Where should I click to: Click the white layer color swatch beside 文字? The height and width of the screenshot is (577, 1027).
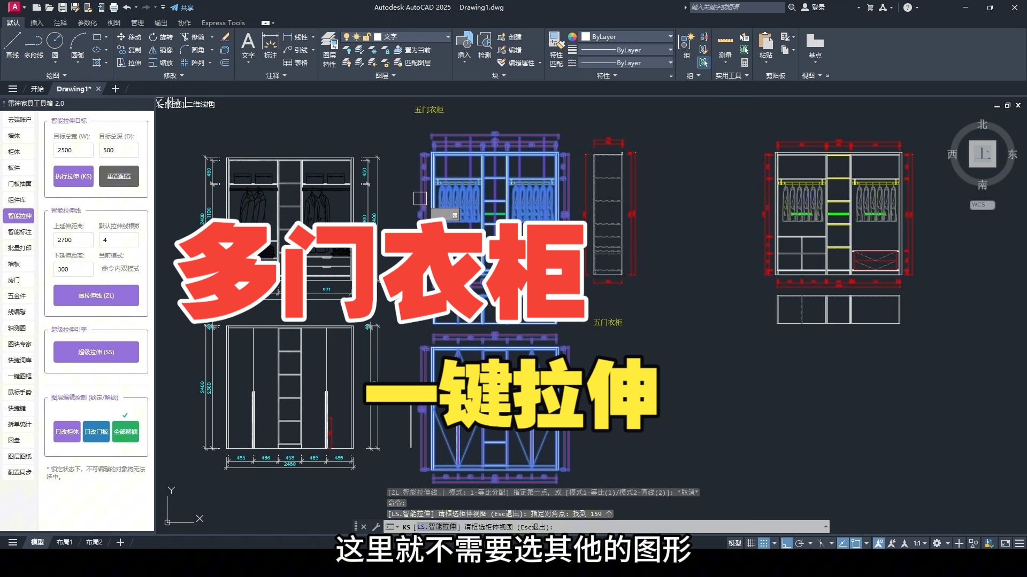(x=378, y=37)
